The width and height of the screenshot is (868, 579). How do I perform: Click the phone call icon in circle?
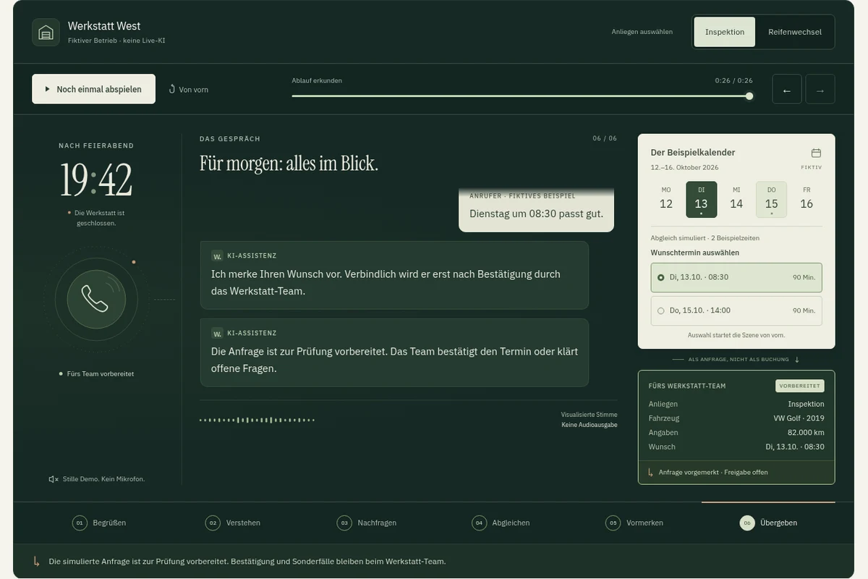pos(96,299)
